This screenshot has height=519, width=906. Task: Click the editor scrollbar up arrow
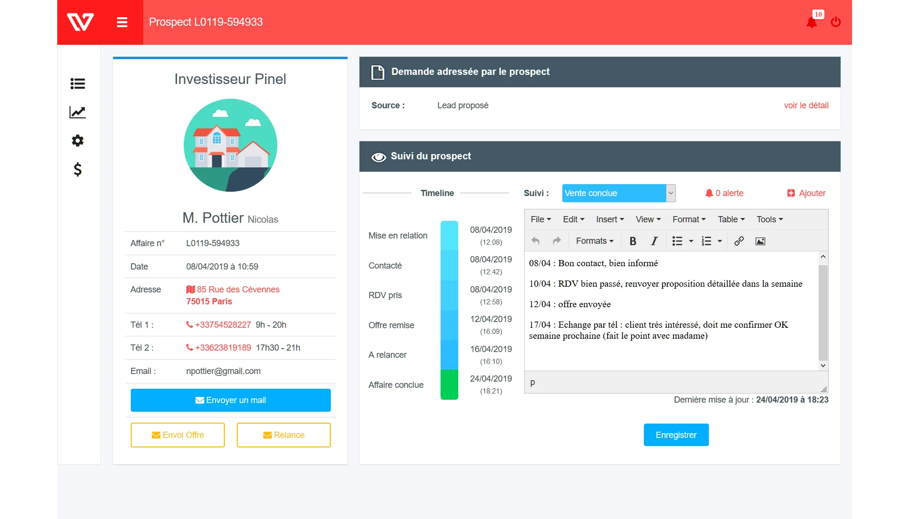click(823, 257)
